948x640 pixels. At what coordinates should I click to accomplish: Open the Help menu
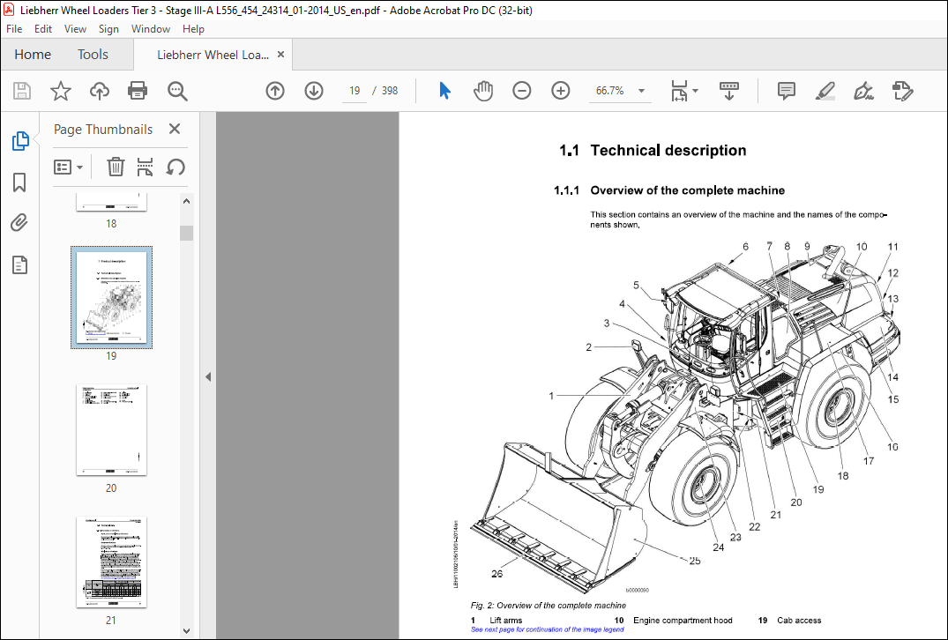[x=193, y=29]
